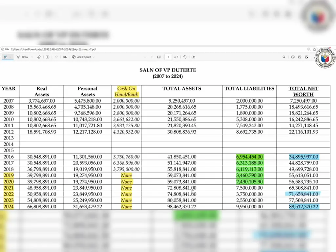Viewport: 336px width, 252px height.
Task: Click the page number input field
Action: 168,57
